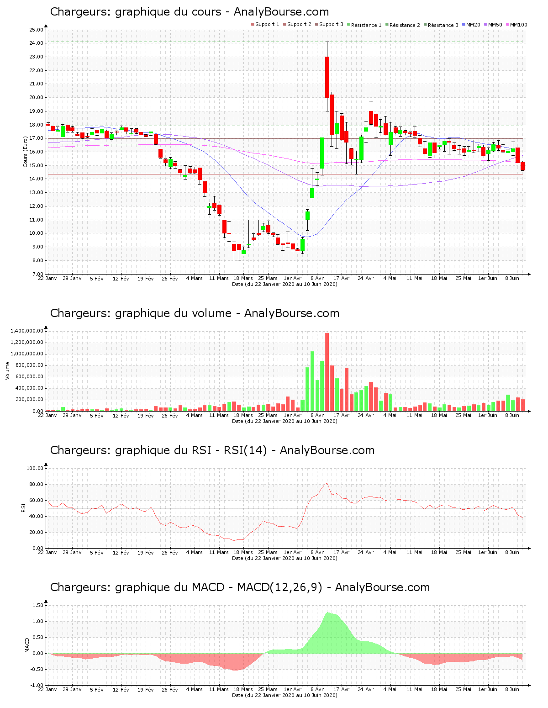Image resolution: width=548 pixels, height=708 pixels.
Task: Click the Résistance 1 green legend swatch
Action: [348, 25]
